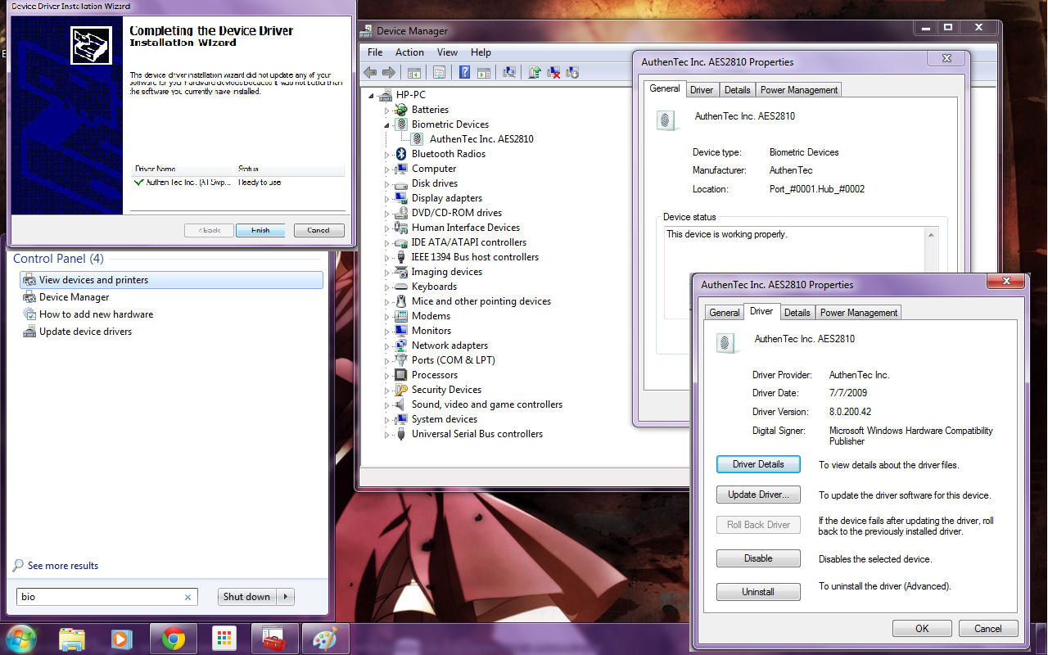Viewport: 1048px width, 655px height.
Task: Select Human Interface Devices tree item
Action: [466, 228]
